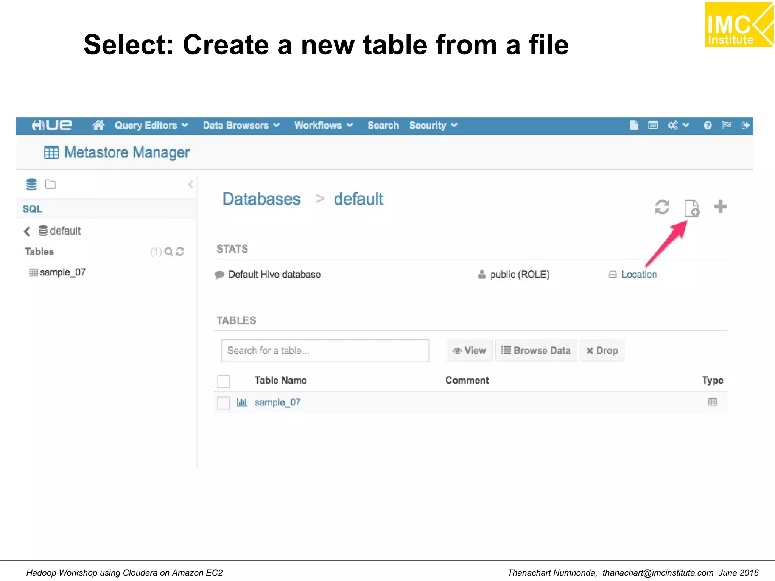
Task: Open the Location link
Action: coord(639,275)
